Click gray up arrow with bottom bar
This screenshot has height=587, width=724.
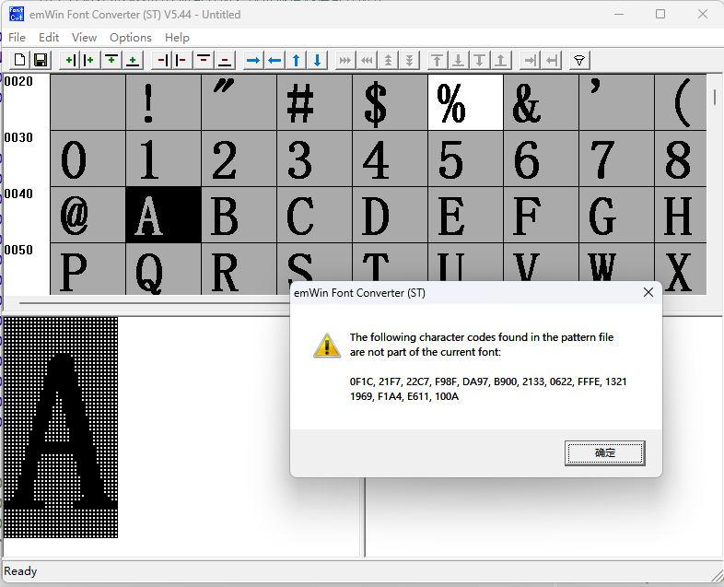pyautogui.click(x=500, y=60)
